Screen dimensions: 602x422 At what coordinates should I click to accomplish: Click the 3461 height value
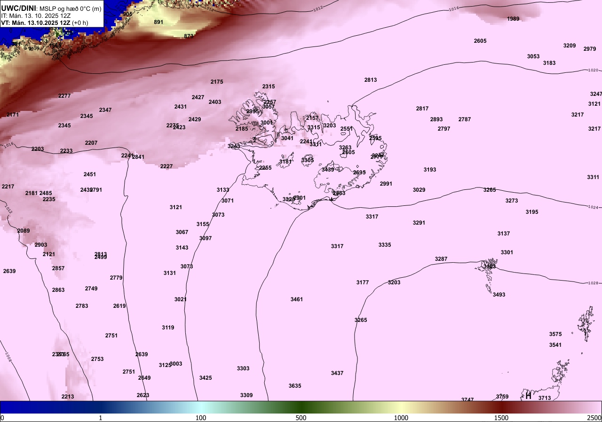pyautogui.click(x=297, y=299)
